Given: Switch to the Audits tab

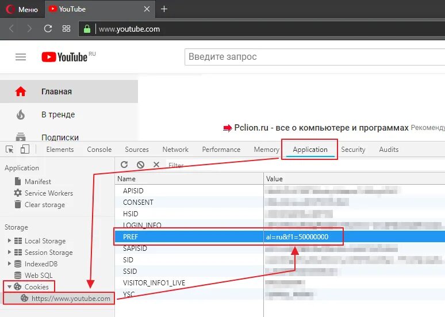Looking at the screenshot, I should pos(389,150).
